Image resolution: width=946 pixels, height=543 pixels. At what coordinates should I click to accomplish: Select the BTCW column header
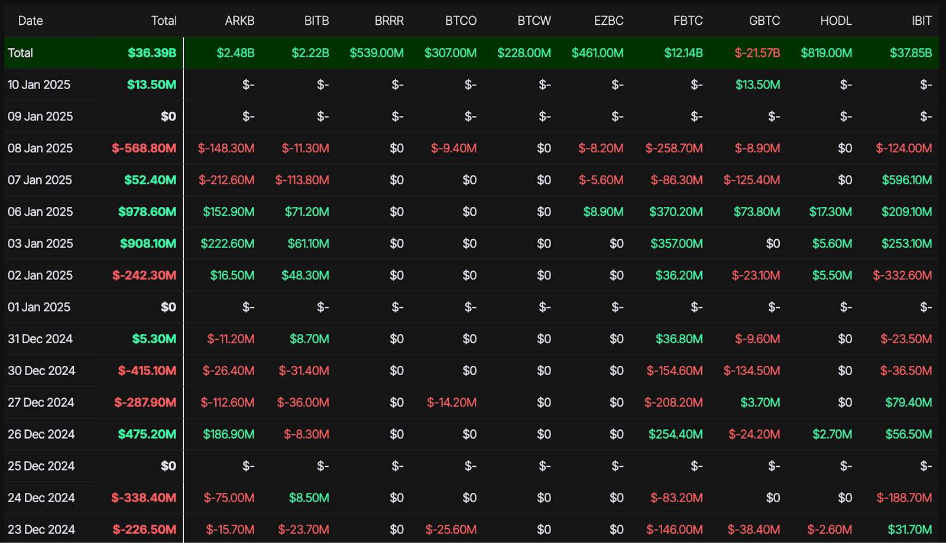[534, 21]
